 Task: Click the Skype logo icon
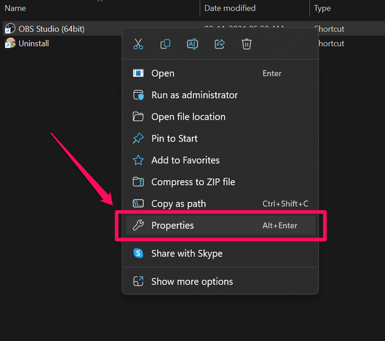pos(138,253)
